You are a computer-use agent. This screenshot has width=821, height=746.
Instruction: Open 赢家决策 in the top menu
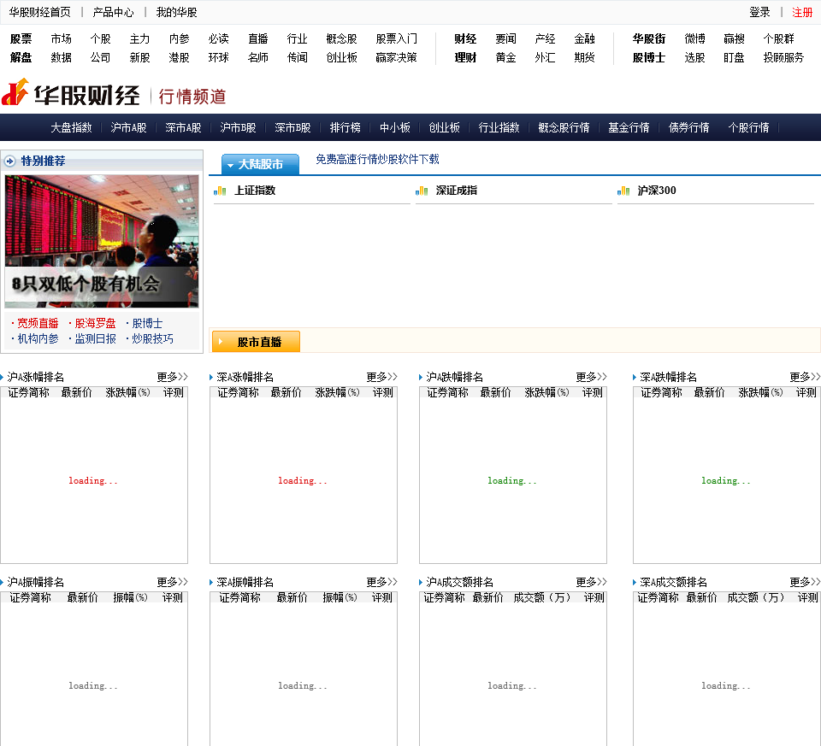[x=396, y=57]
